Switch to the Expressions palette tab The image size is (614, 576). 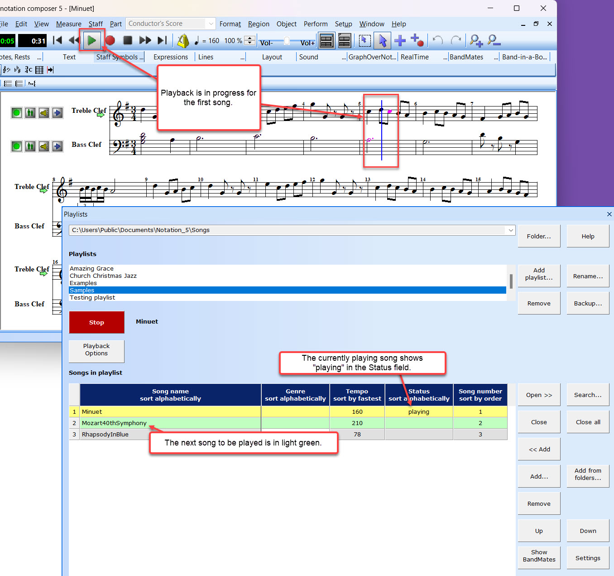(170, 57)
